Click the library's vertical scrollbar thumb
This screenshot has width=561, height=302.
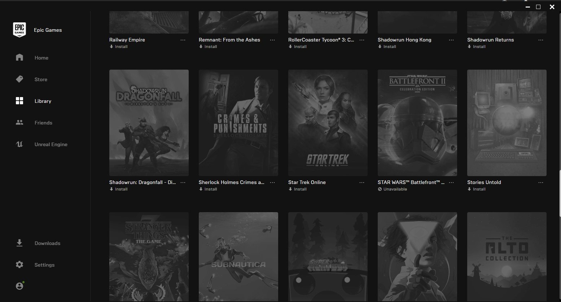(560, 193)
